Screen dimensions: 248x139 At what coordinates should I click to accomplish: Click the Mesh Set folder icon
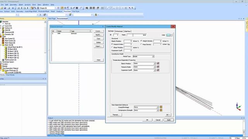(x=3, y=45)
